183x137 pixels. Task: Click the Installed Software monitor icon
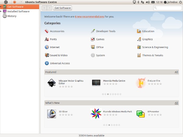(5, 12)
